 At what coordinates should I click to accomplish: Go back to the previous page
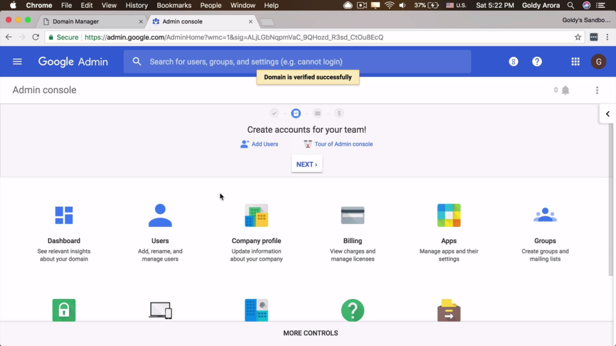click(x=8, y=37)
